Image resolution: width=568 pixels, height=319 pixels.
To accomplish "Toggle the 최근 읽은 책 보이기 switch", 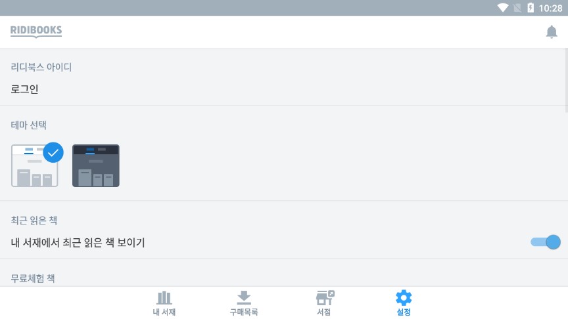I will tap(546, 242).
